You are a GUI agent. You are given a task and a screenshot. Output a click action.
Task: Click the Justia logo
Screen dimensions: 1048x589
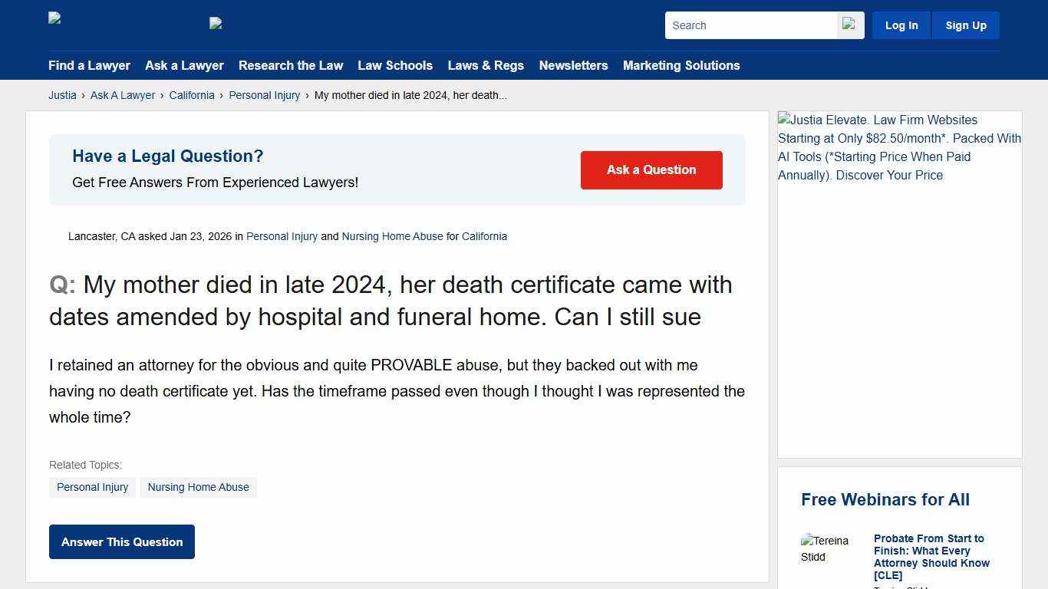click(x=54, y=18)
